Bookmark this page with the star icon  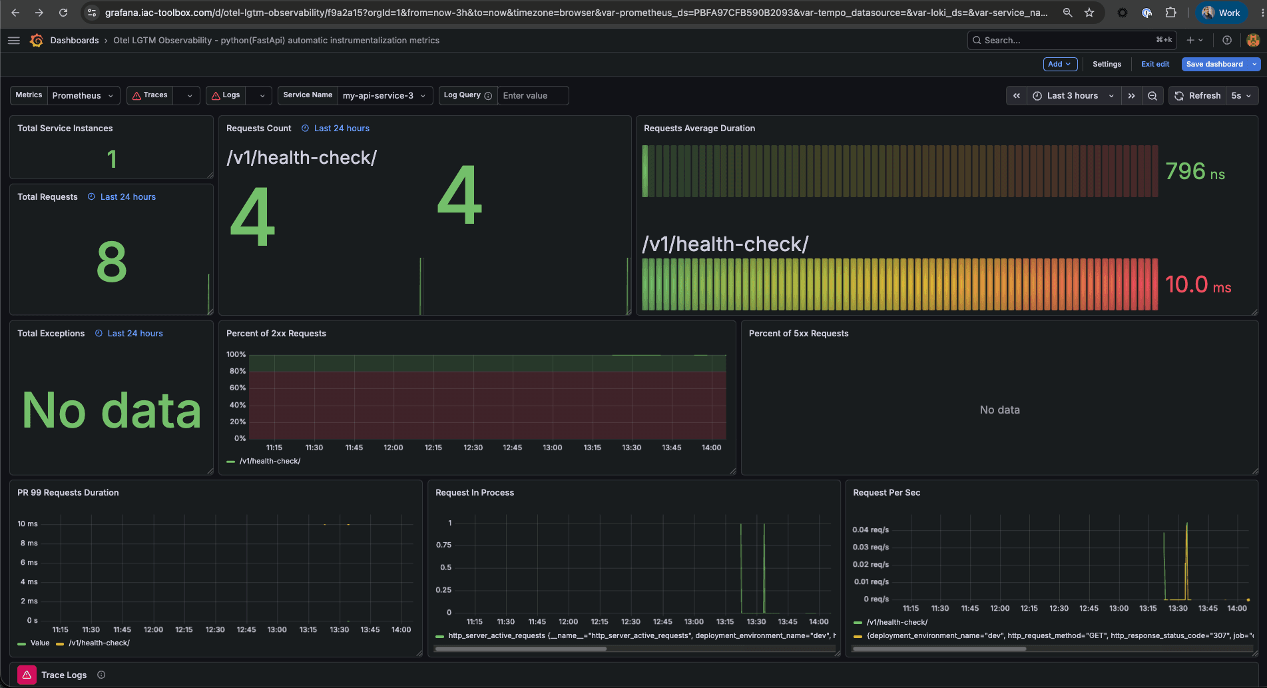1089,13
